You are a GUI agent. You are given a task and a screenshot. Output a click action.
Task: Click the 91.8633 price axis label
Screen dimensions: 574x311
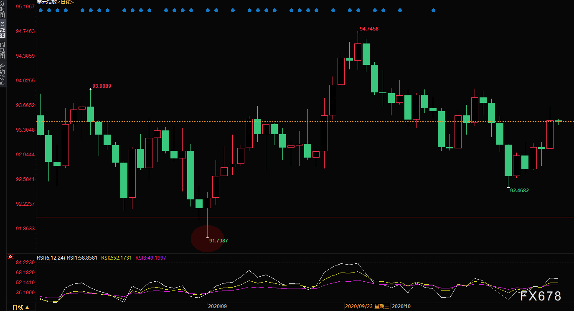25,228
